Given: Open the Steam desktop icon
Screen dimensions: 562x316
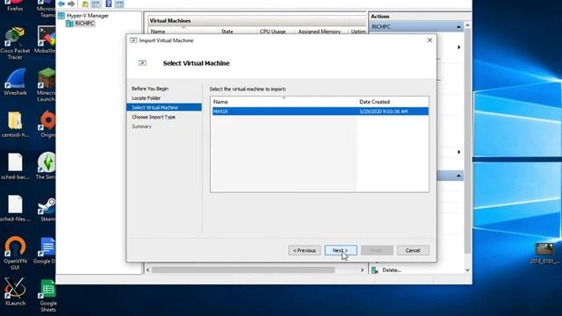Looking at the screenshot, I should 47,210.
